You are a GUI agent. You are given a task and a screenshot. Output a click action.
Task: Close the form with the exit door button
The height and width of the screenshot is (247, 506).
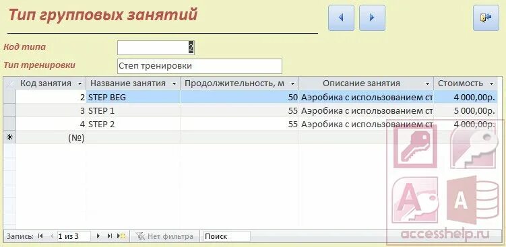(486, 17)
